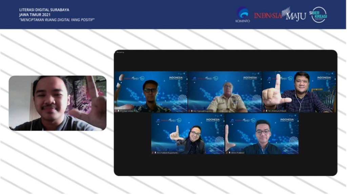
Task: Click the "Menciptakan Ruang Digital Yang Positif" tagline
Action: pos(57,20)
